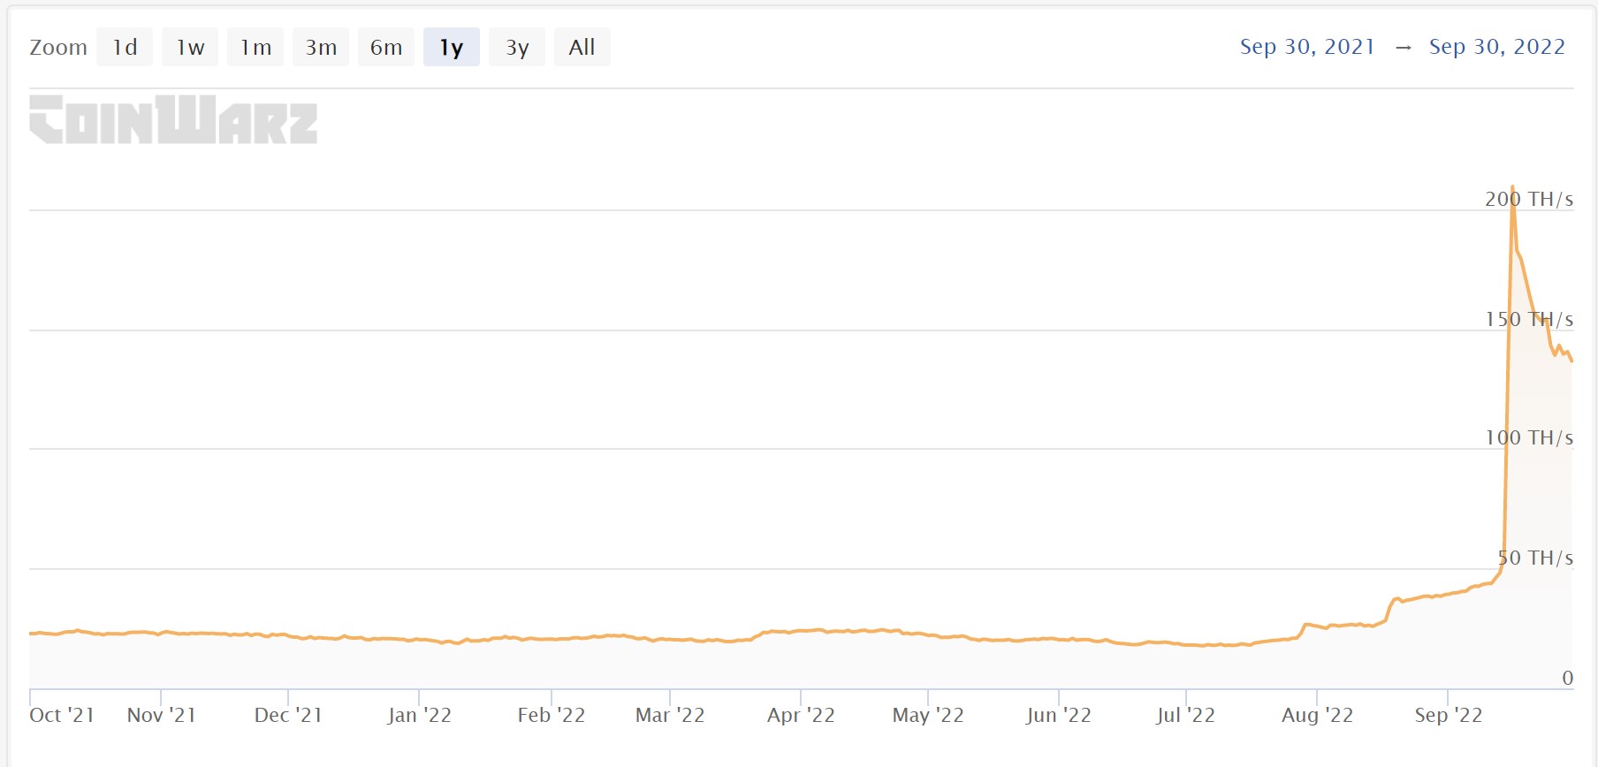Screen dimensions: 1598x767
Task: Click the 'Mar '22' axis label
Action: click(670, 715)
